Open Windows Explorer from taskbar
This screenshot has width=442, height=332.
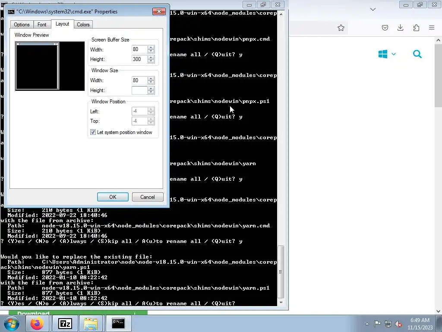click(91, 323)
